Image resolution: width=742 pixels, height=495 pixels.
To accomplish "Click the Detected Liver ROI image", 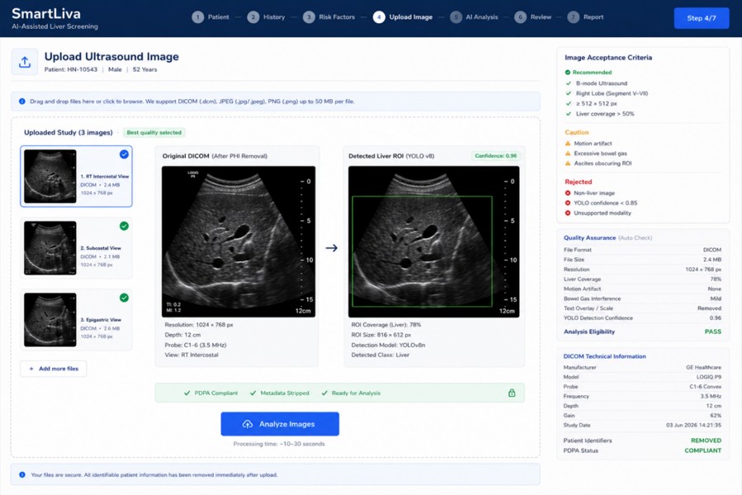I will pyautogui.click(x=434, y=242).
